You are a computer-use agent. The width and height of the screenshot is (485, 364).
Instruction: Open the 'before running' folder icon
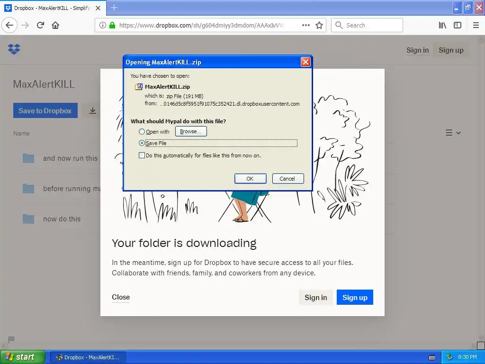tap(28, 188)
